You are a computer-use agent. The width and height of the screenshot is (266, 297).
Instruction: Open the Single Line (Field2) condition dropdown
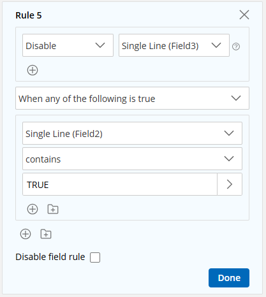[x=132, y=133]
